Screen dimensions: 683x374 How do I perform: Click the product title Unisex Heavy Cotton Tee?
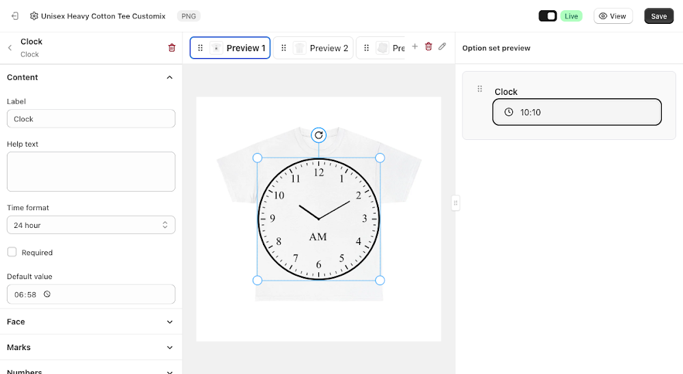(x=103, y=16)
